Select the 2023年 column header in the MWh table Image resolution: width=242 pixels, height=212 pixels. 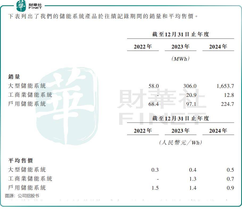(180, 46)
